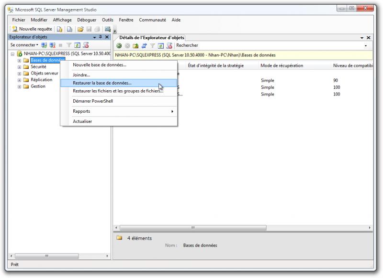This screenshot has height=278, width=383.
Task: Click the green back arrow in details toolbar
Action: (119, 45)
